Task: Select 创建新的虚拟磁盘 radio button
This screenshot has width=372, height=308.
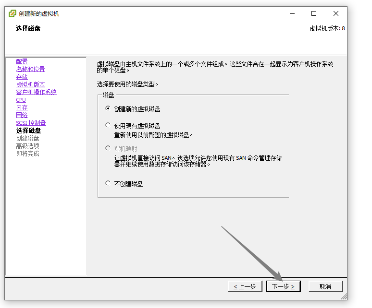Action: point(108,108)
